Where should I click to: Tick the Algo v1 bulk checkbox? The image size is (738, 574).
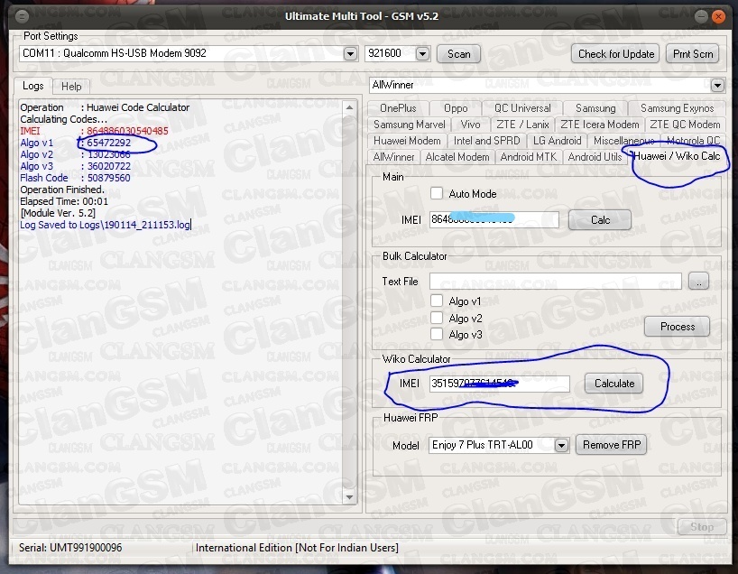pos(437,301)
